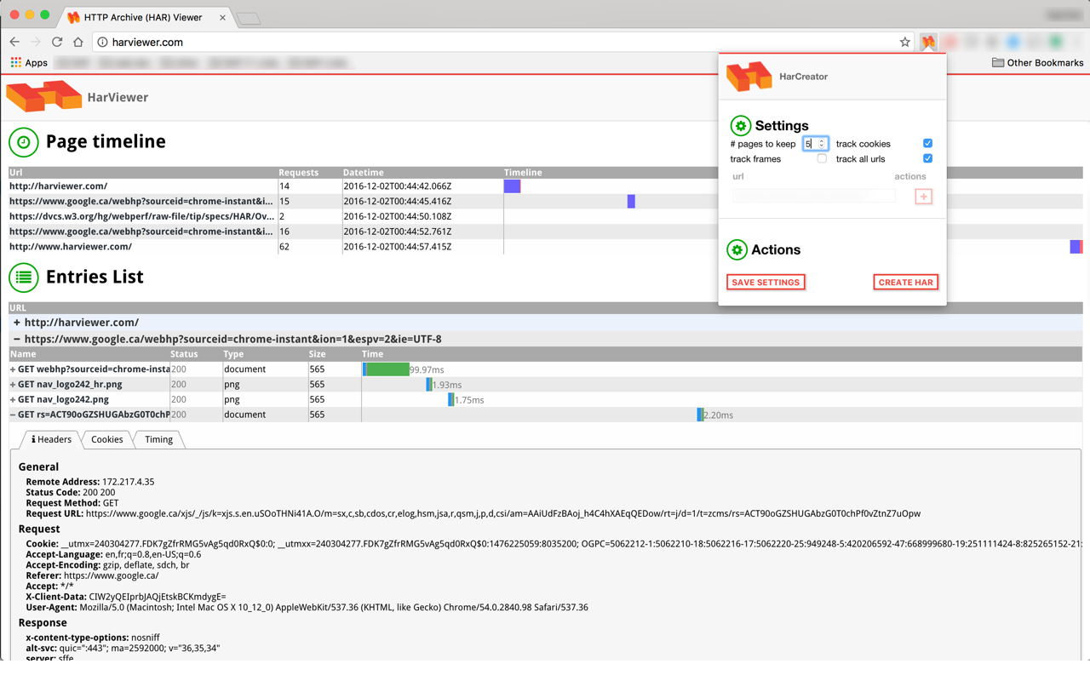Click datetime 2016-12-02T00:44:50.108Z cell
The image size is (1090, 681).
[398, 216]
